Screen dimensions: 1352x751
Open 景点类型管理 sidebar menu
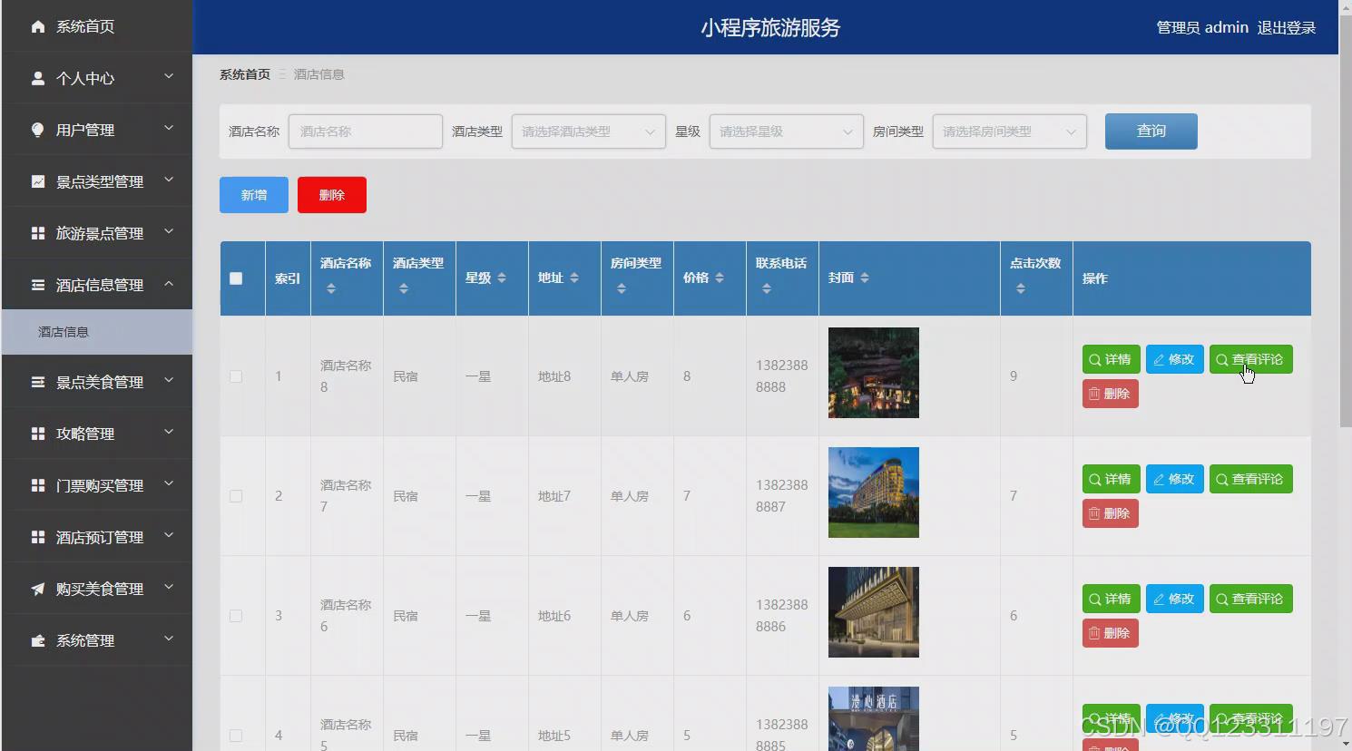click(96, 181)
